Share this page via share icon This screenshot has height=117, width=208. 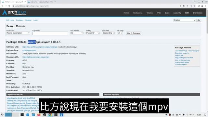[191, 6]
